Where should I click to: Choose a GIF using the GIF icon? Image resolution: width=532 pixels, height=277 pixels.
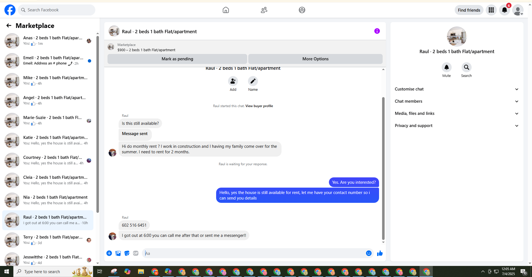point(136,253)
